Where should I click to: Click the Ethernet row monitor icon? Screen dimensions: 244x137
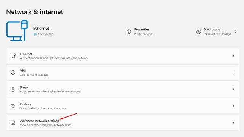click(x=13, y=56)
